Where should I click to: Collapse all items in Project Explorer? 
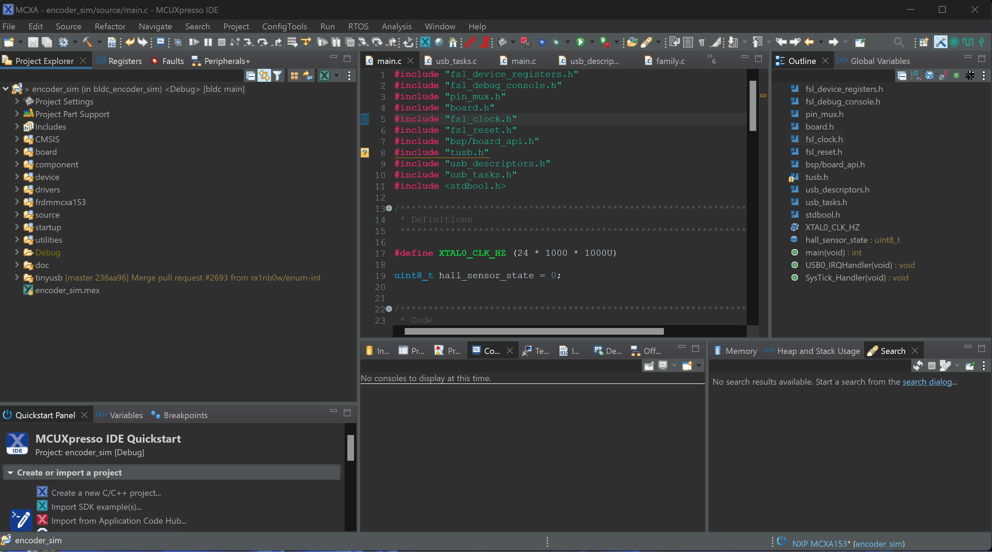point(251,76)
